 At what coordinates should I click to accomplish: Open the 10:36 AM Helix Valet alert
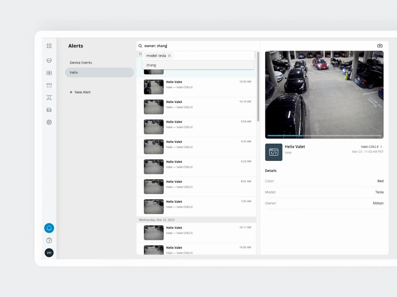[196, 87]
